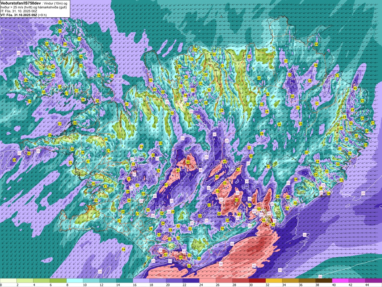This screenshot has width=382, height=287.
Task: Pick the green 4–6 legend swatch
Action: coord(41,281)
